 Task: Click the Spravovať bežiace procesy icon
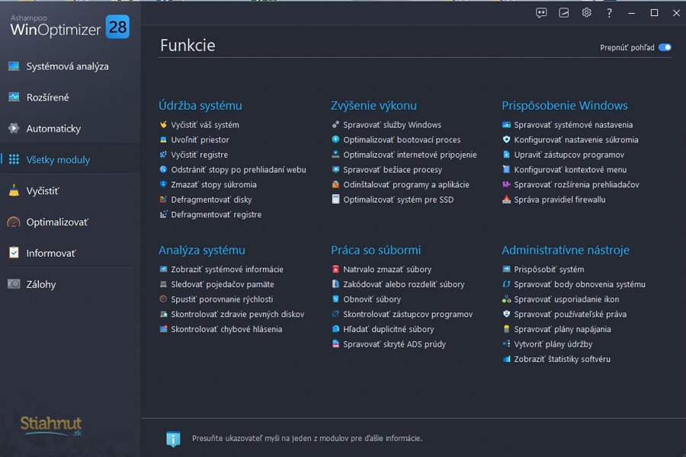pos(335,169)
